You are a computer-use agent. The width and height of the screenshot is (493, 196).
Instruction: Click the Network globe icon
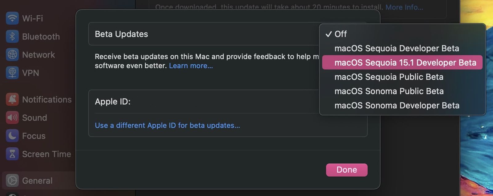(x=12, y=54)
